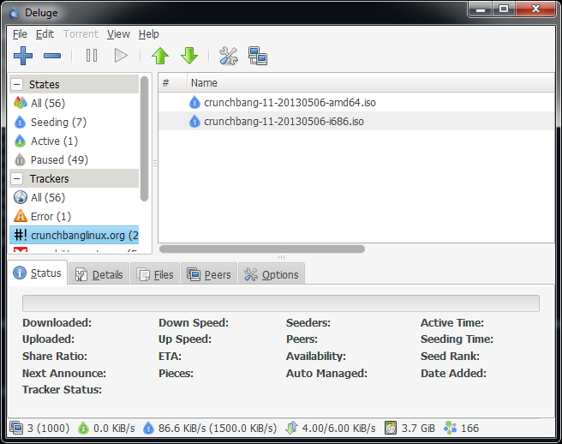Sort by the # column header
This screenshot has height=444, width=562.
point(173,83)
